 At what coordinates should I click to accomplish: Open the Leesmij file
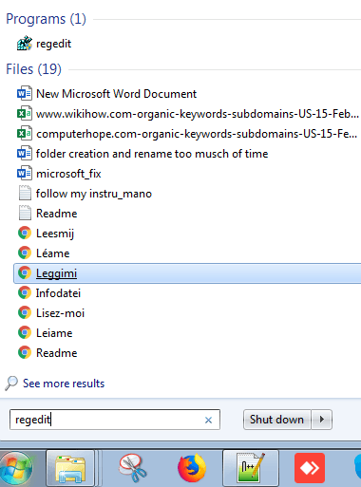(55, 234)
